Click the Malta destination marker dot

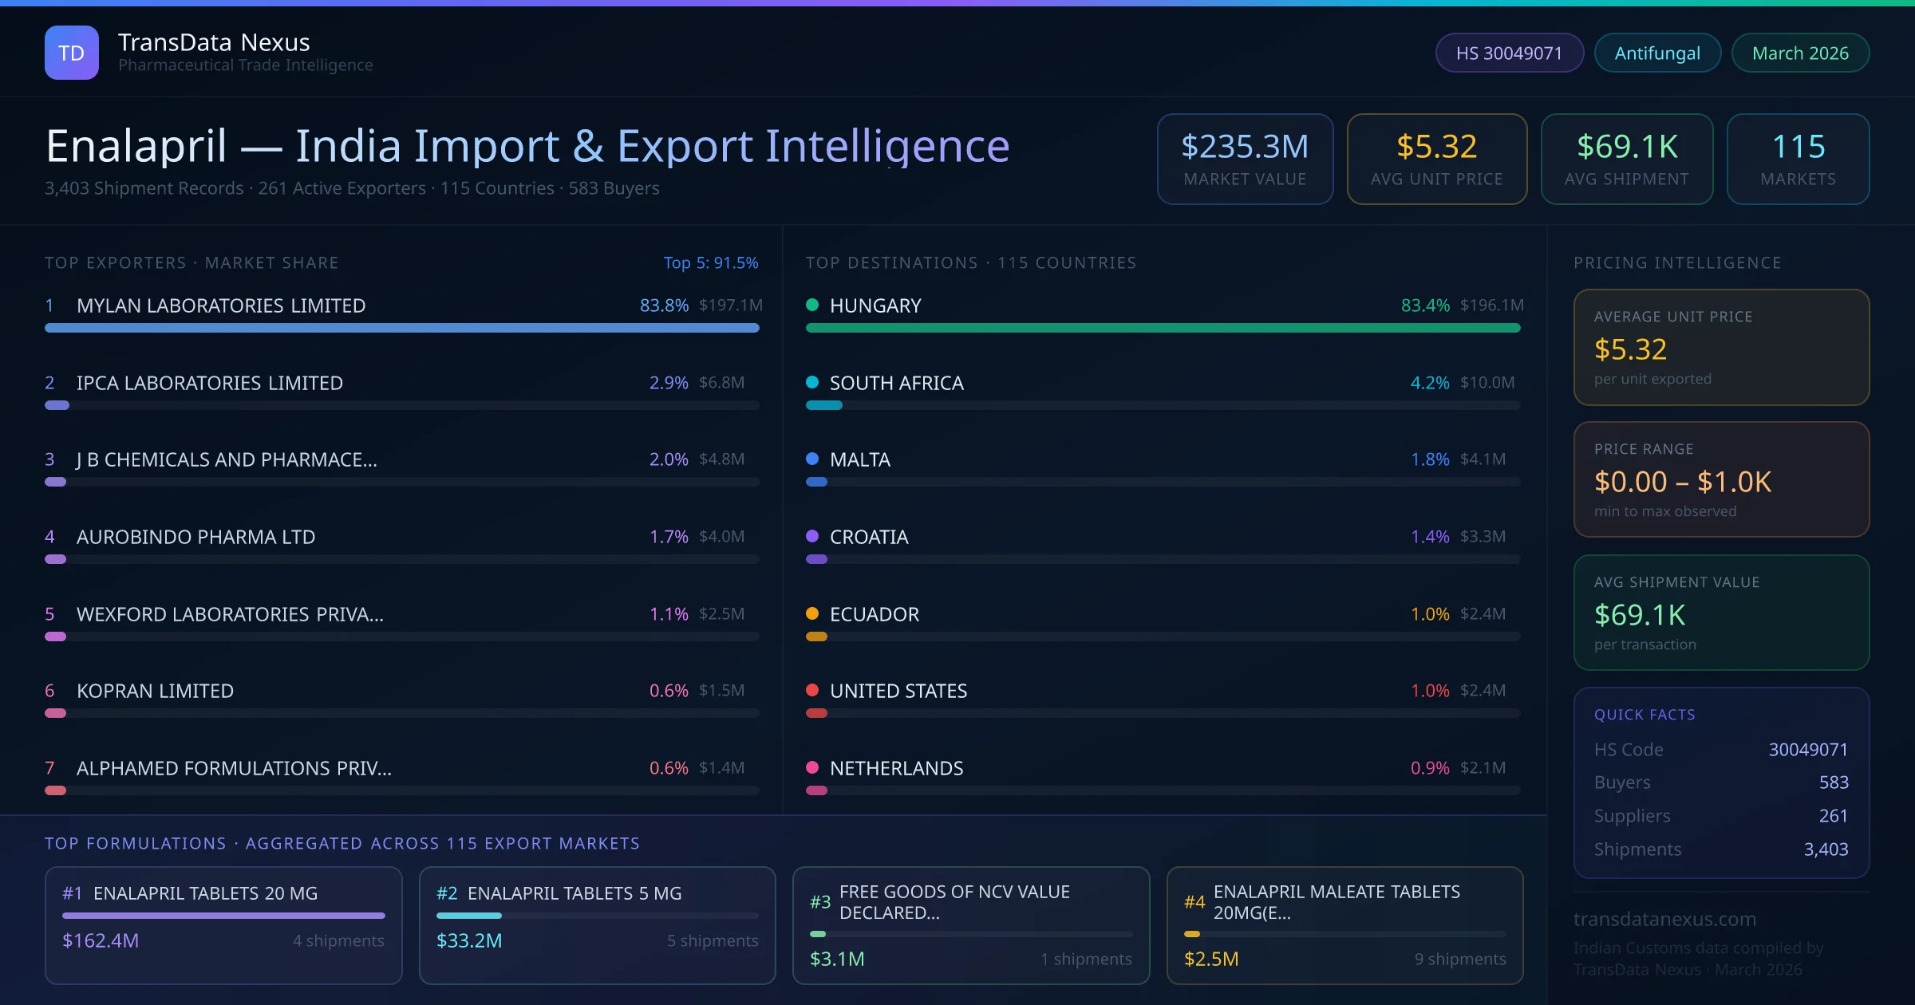[x=813, y=459]
